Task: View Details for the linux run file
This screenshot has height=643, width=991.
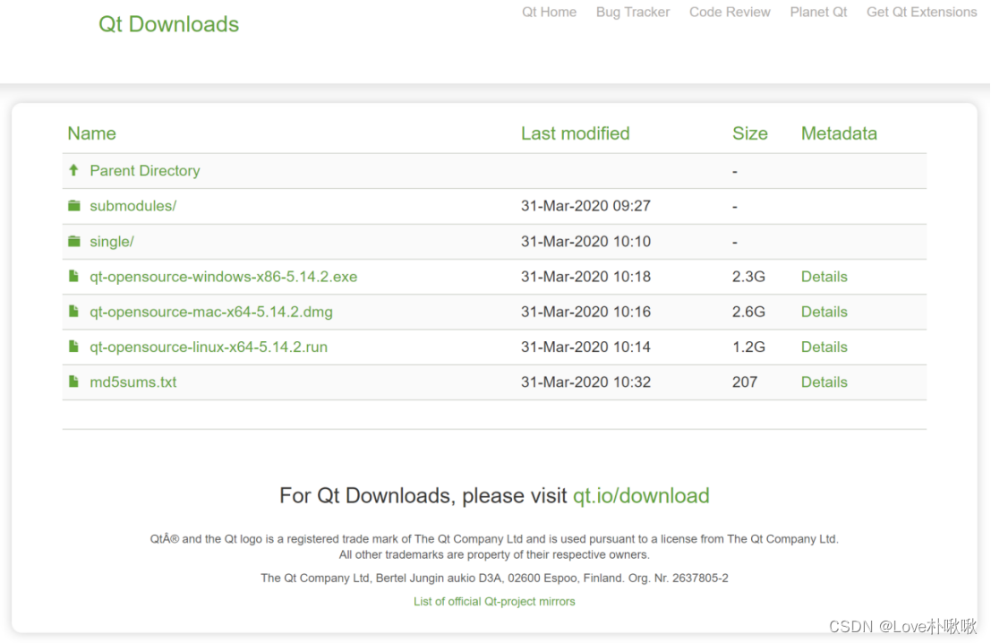Action: pos(824,347)
